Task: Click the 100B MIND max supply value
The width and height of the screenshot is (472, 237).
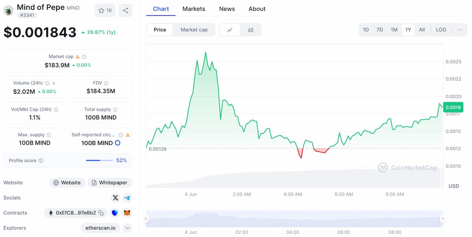Action: coord(35,143)
